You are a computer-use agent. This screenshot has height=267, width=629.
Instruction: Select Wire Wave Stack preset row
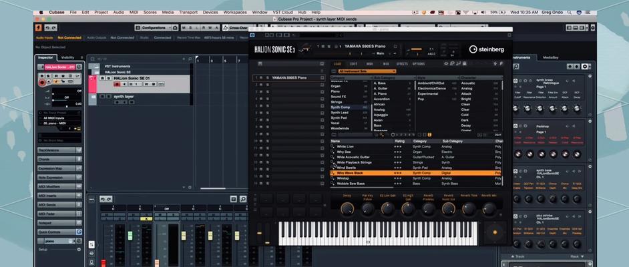(415, 173)
